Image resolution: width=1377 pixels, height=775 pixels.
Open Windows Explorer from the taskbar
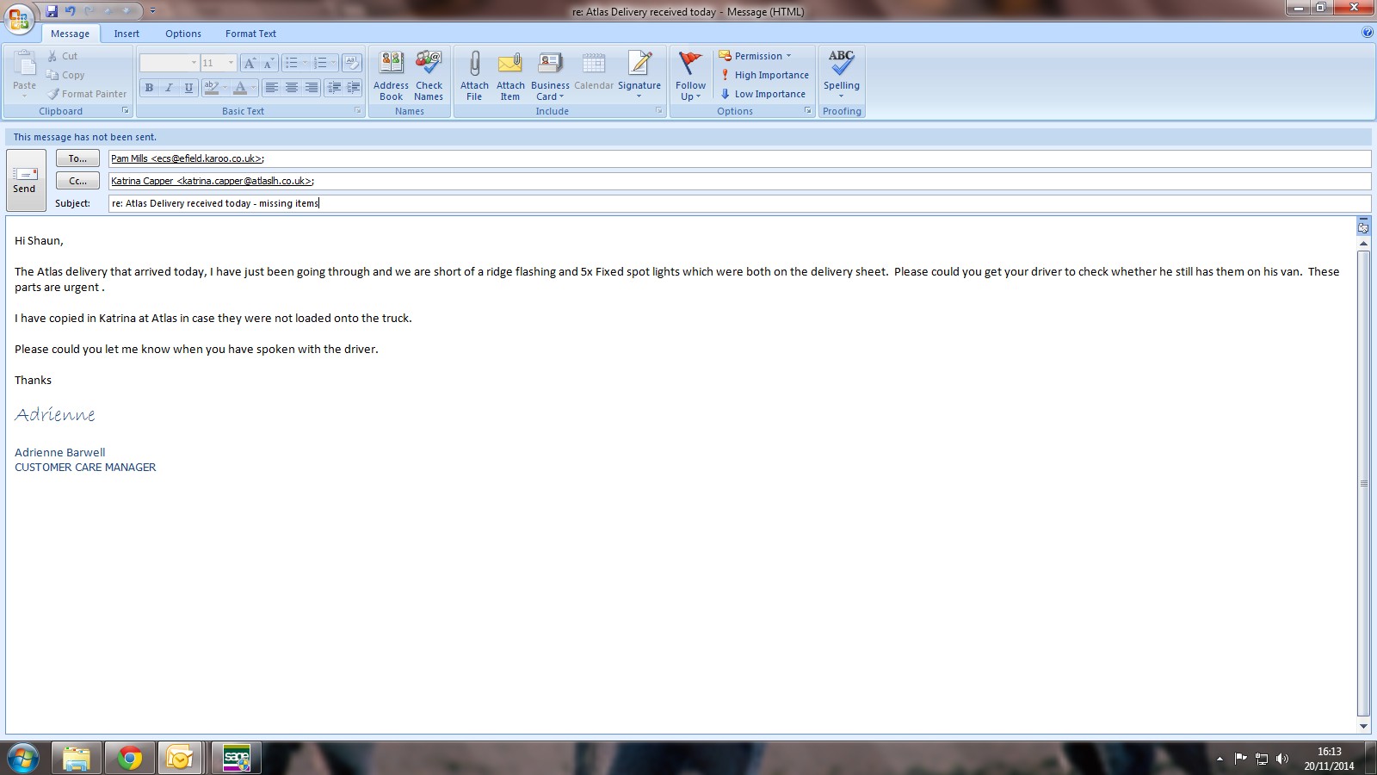coord(77,759)
